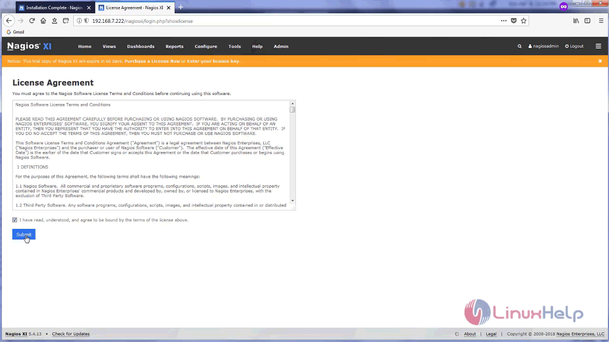Open a new browser tab with plus icon
The image size is (609, 342).
[181, 7]
